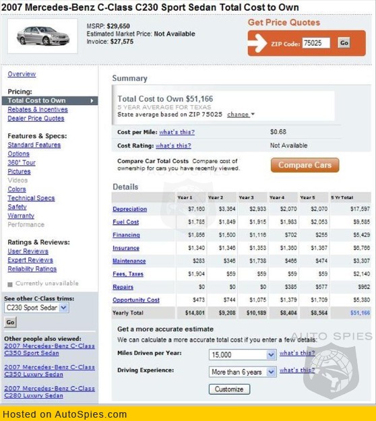
Task: Open the C-Class trims dropdown
Action: [x=63, y=308]
